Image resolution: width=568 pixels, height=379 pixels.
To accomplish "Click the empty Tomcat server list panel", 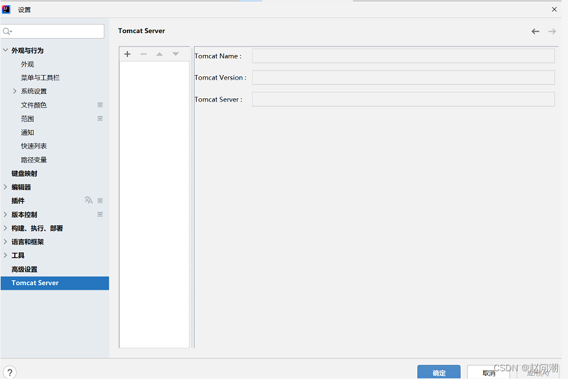I will [155, 204].
